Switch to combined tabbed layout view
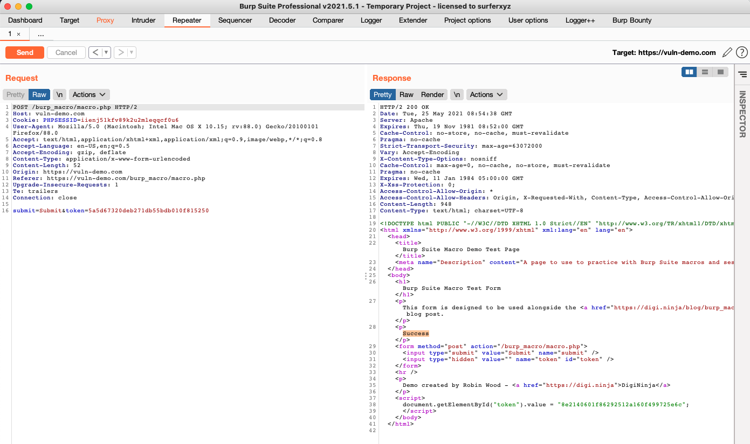 [x=720, y=72]
